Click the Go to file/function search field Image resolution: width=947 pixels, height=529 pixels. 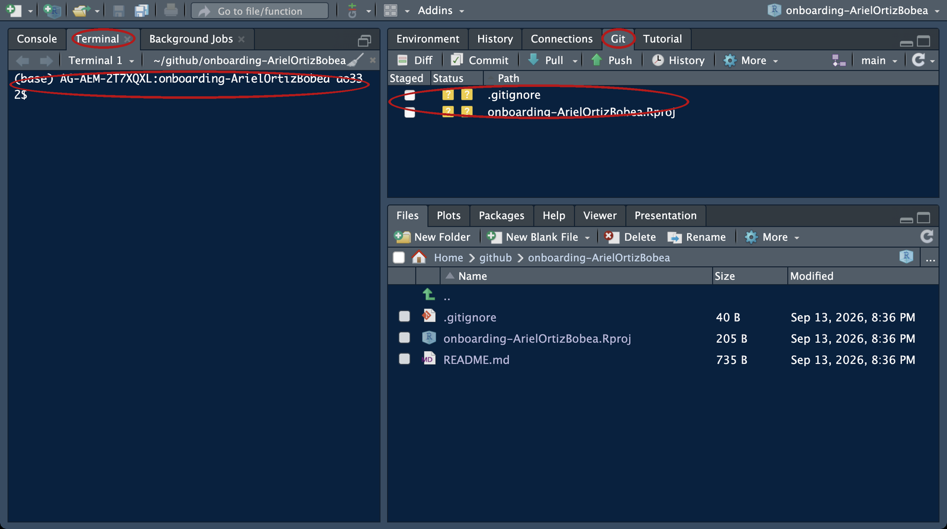tap(260, 11)
